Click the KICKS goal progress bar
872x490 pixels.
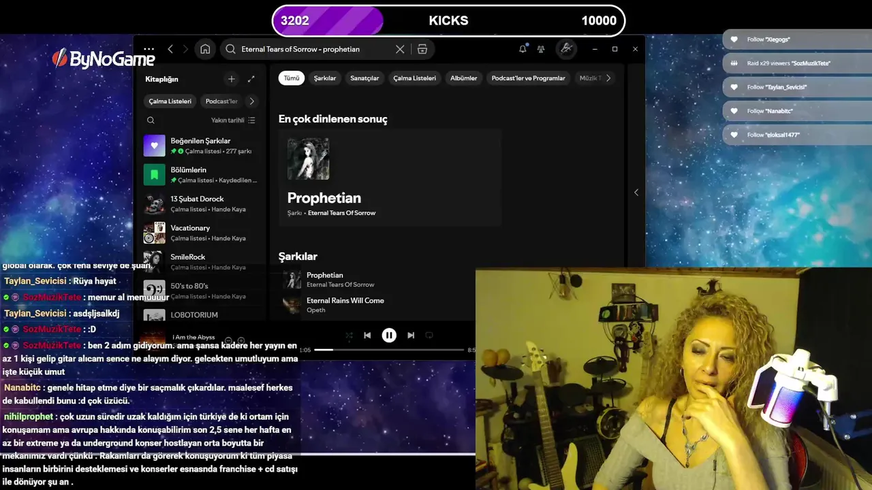(x=448, y=20)
